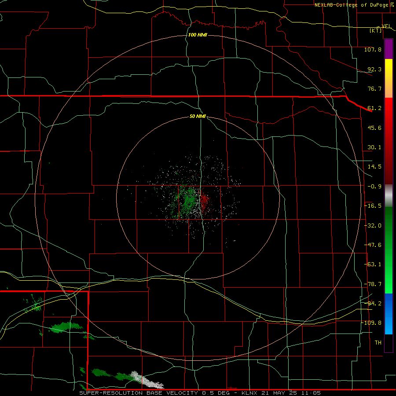
Task: Select the -0.9 scale value
Action: [x=374, y=187]
